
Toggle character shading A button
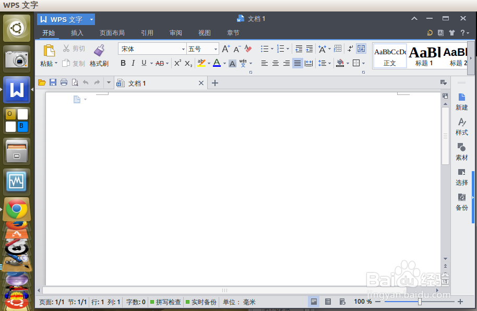pyautogui.click(x=232, y=63)
